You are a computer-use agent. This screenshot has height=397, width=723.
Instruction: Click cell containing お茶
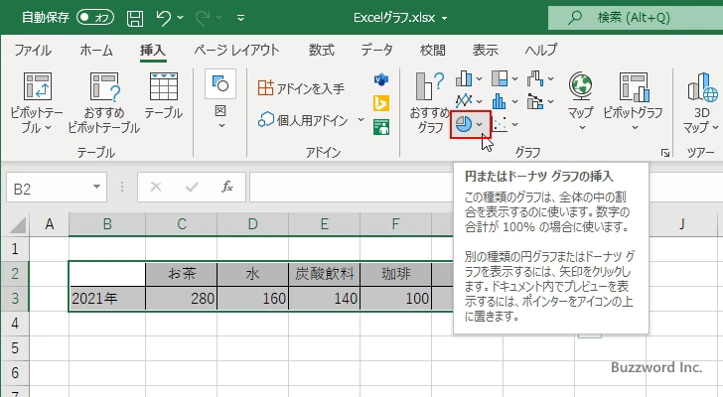click(181, 274)
